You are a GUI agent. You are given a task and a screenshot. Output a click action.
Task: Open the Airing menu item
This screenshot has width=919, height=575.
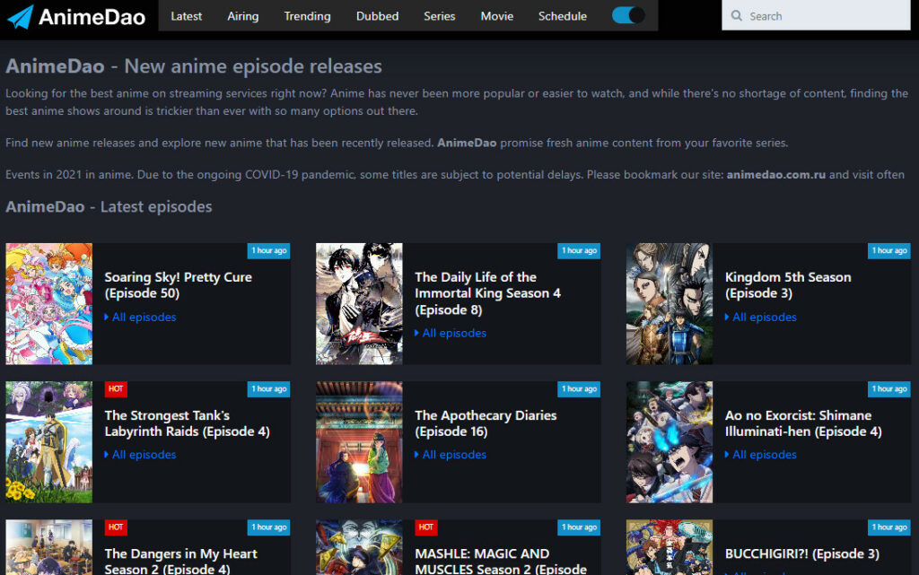[242, 16]
